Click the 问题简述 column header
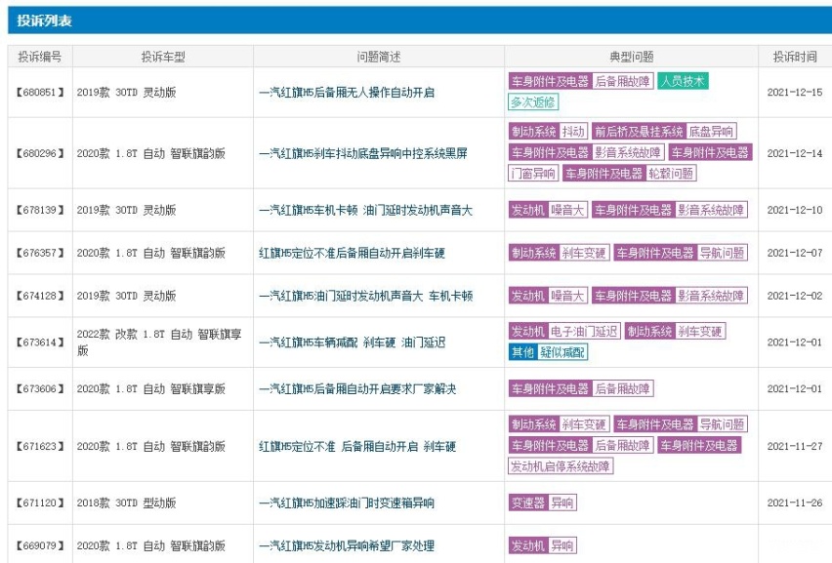 (x=378, y=57)
